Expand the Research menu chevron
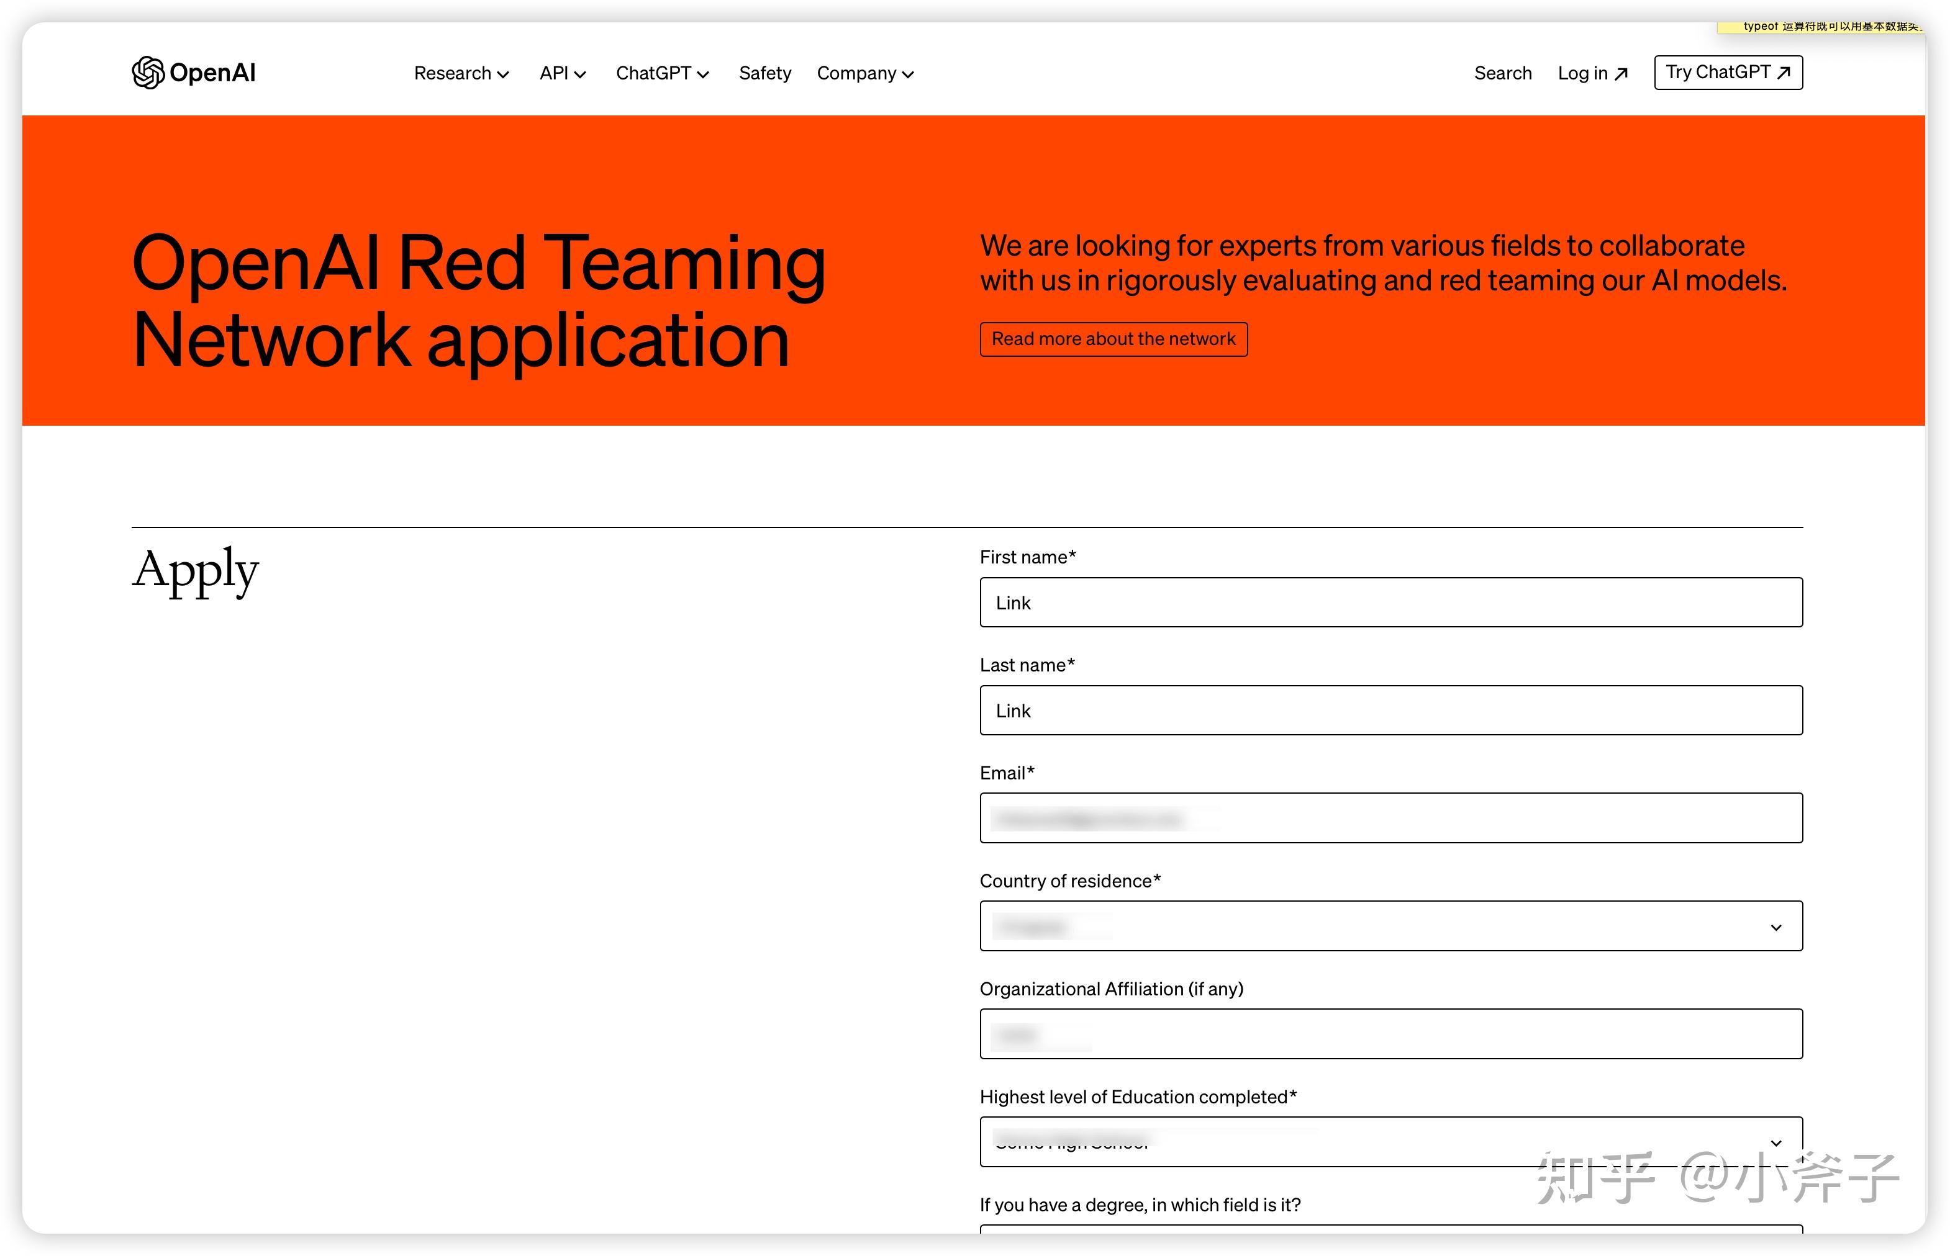Image resolution: width=1950 pixels, height=1256 pixels. coord(504,74)
